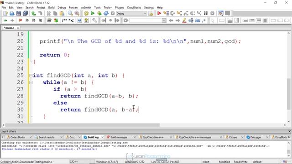The image size is (292, 164).
Task: Click the editor vertical scrollbar thumb
Action: pyautogui.click(x=288, y=94)
